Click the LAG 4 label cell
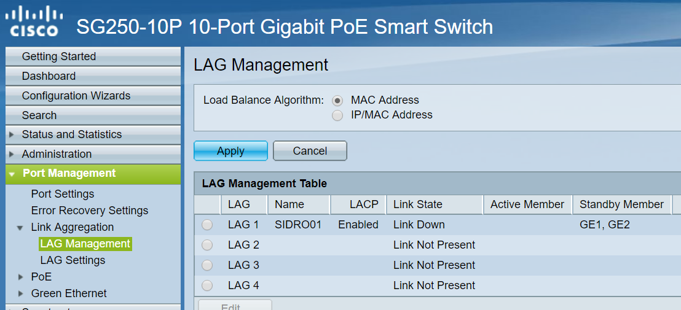 [243, 285]
